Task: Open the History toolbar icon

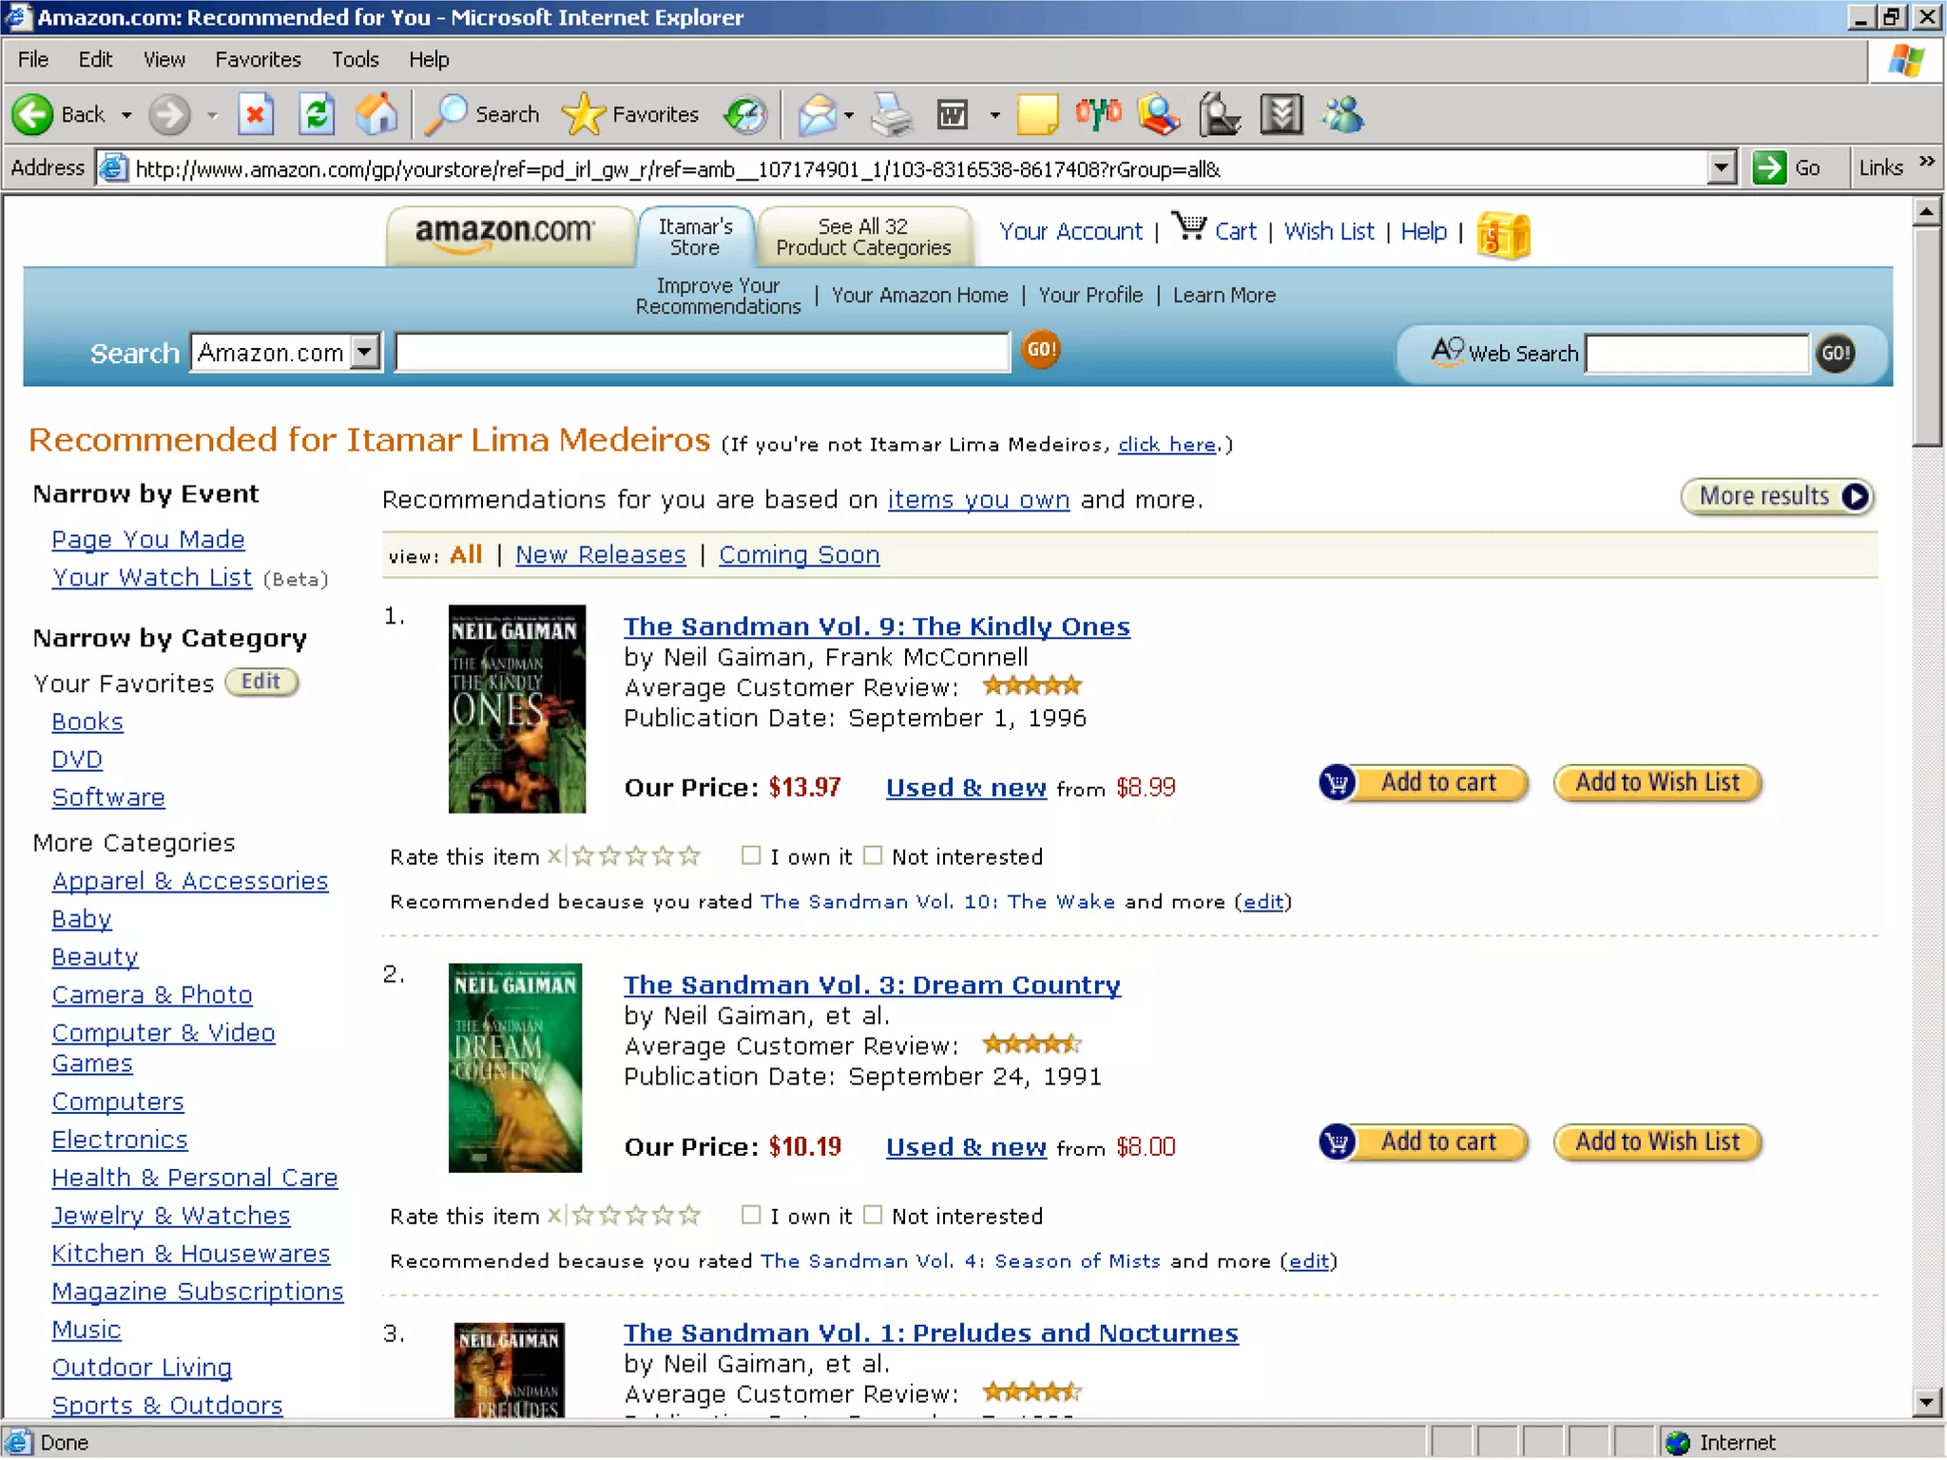Action: point(744,115)
